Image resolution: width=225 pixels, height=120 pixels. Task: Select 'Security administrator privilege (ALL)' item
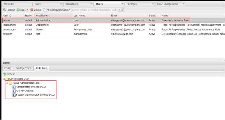pyautogui.click(x=35, y=95)
